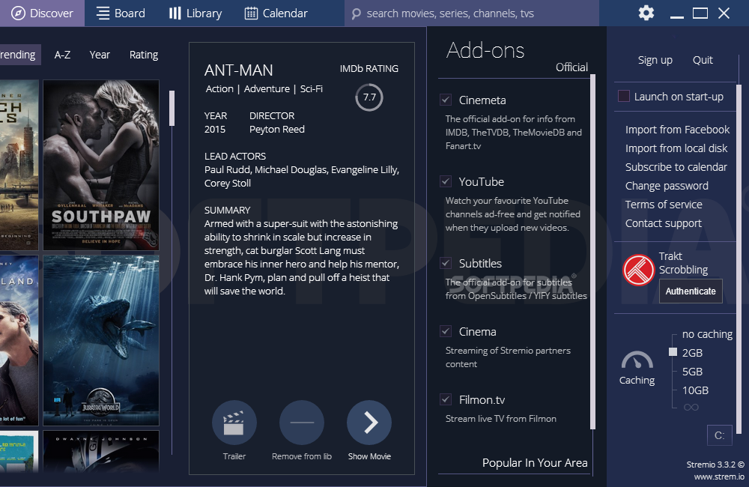Open the settings gear icon
Viewport: 749px width, 487px height.
point(646,13)
